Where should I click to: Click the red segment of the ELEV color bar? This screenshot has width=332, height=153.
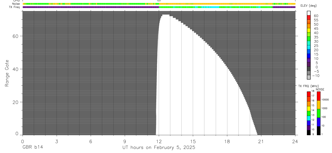click(309, 18)
